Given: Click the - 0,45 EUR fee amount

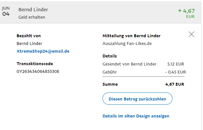Looking at the screenshot, I should (x=175, y=72).
